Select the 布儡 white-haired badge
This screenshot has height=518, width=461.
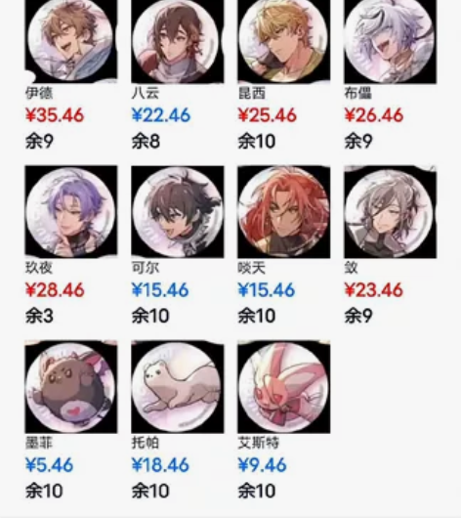pyautogui.click(x=390, y=41)
